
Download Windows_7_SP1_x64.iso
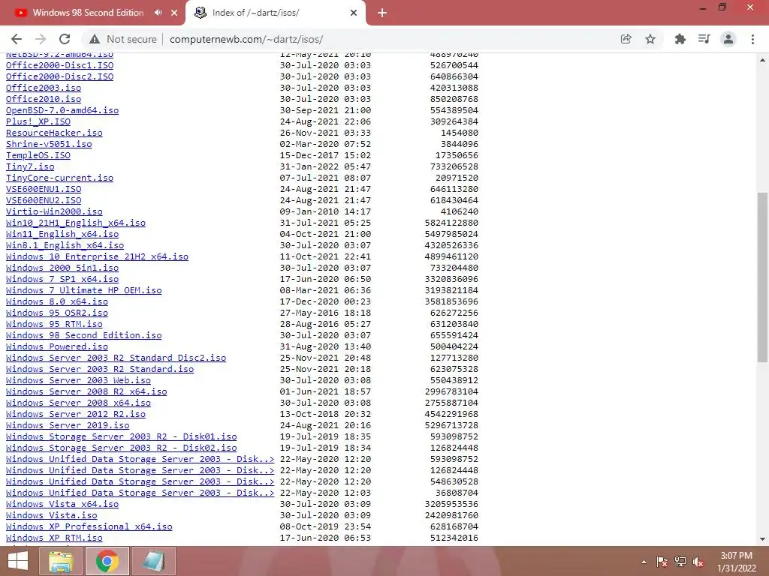click(x=62, y=279)
